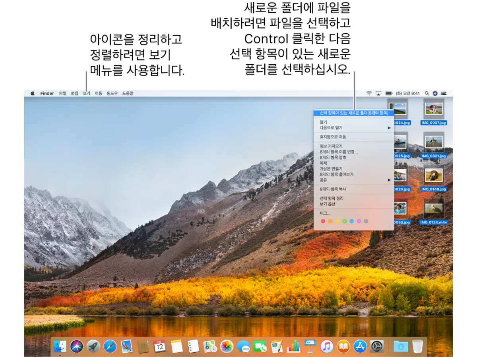
Task: Choose 휴지통으로 이동 in context menu
Action: [x=354, y=137]
